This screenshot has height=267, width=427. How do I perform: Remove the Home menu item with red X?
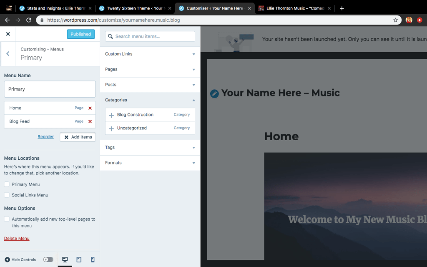click(x=90, y=108)
